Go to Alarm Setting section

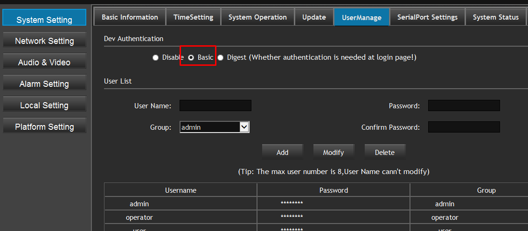click(44, 84)
